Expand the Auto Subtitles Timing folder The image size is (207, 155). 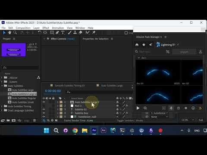tap(2, 106)
